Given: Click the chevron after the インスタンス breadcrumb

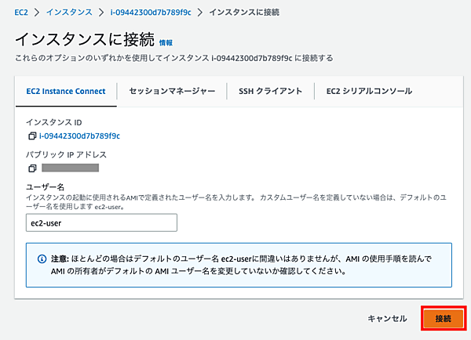Looking at the screenshot, I should coord(101,13).
